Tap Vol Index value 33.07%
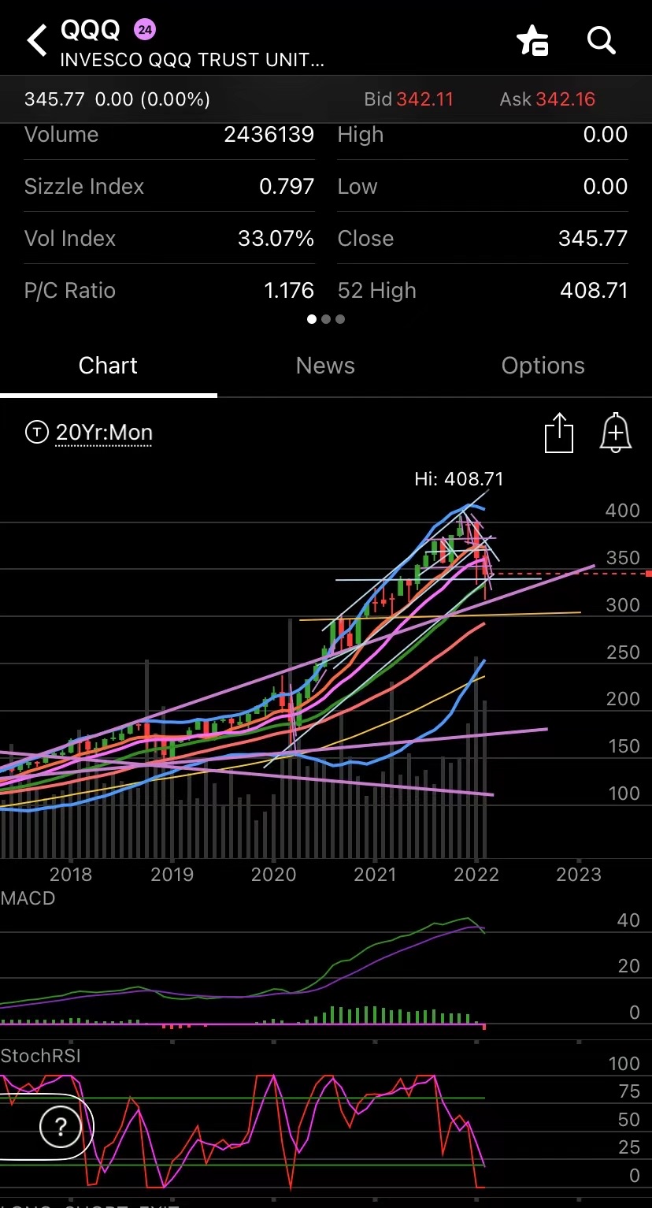The height and width of the screenshot is (1208, 652). [x=276, y=239]
